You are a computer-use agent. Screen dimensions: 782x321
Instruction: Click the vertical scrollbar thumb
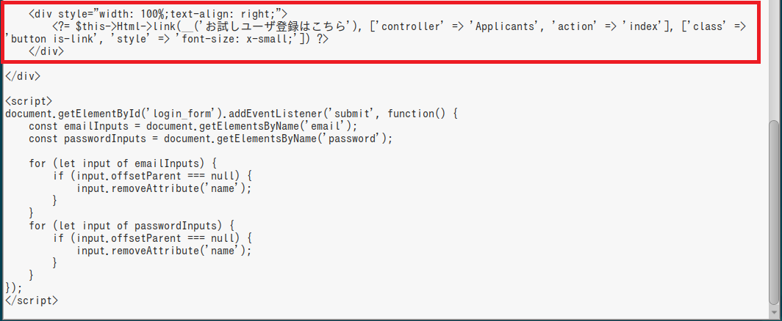[774, 212]
